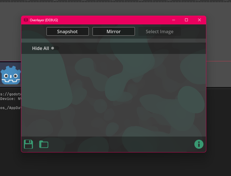Viewport: 231px width, 176px height.
Task: Maximize the Overlayer (DEBUG) window
Action: 186,20
